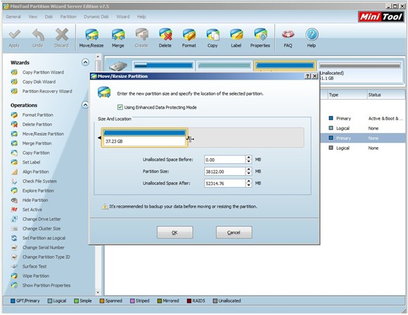The width and height of the screenshot is (408, 315).
Task: Click the Format toolbar icon
Action: [189, 35]
